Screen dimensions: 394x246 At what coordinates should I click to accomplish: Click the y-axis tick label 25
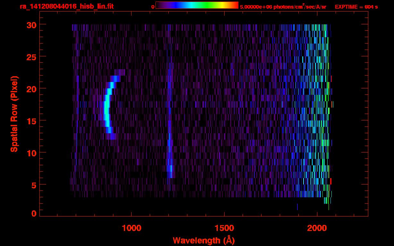tap(32, 57)
